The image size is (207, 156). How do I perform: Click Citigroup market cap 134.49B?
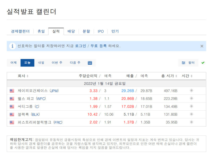click(x=171, y=106)
